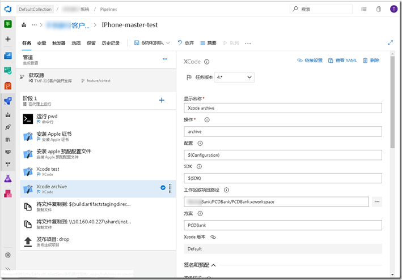This screenshot has width=402, height=280.
Task: Switch to the 保留 tab
Action: pos(91,43)
